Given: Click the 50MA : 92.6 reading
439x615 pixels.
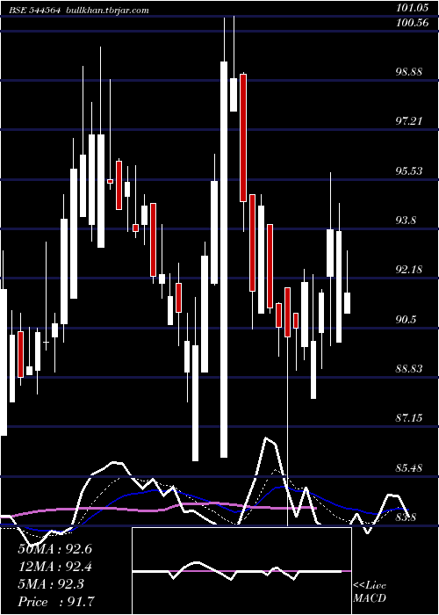Looking at the screenshot, I should tap(54, 549).
